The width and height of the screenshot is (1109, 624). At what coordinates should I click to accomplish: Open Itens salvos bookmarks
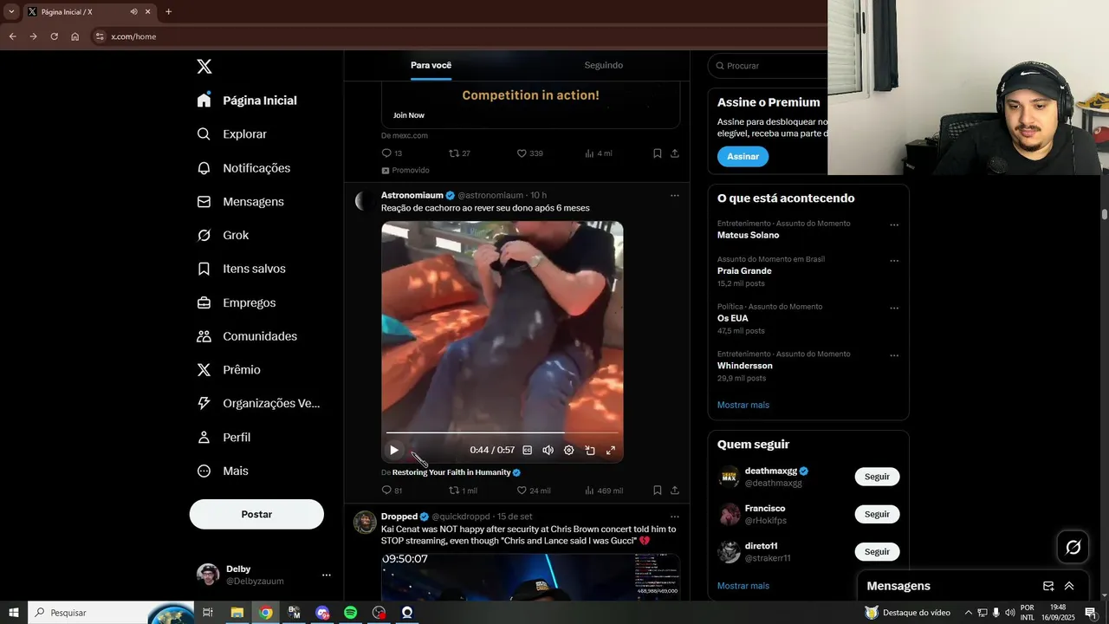[241, 269]
